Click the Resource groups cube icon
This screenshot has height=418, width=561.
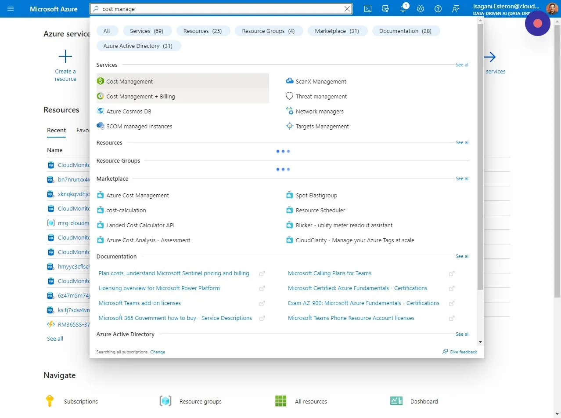(x=165, y=401)
